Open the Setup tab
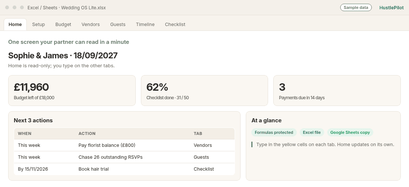Screen dimensions: 409x187 point(38,25)
